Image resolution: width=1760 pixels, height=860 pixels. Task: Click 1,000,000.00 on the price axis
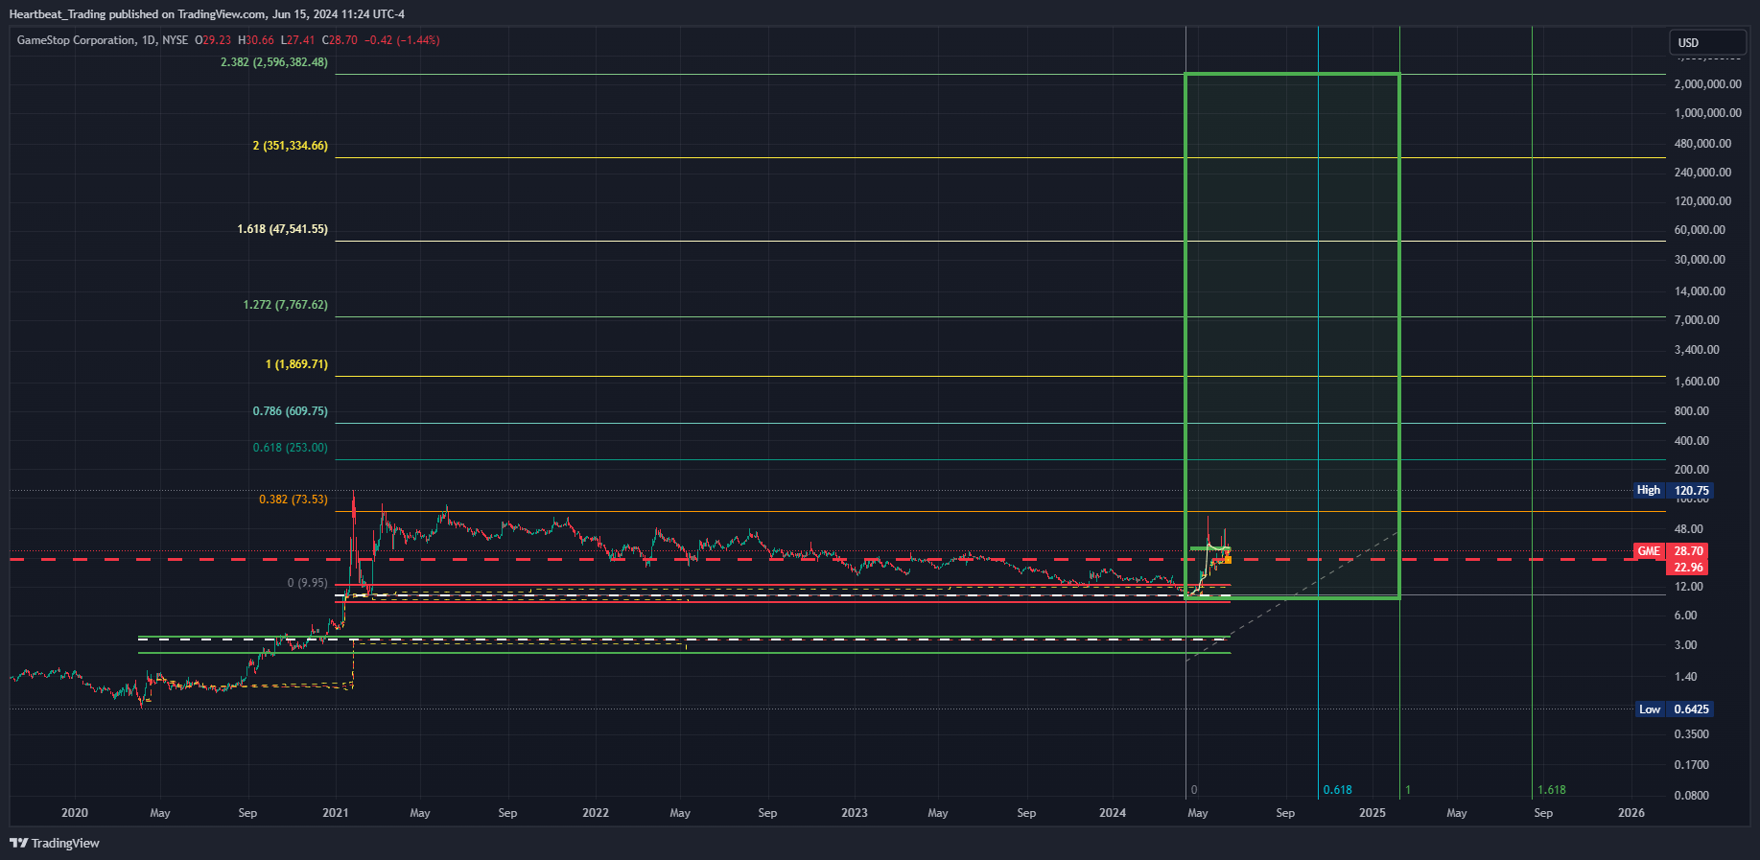coord(1707,113)
